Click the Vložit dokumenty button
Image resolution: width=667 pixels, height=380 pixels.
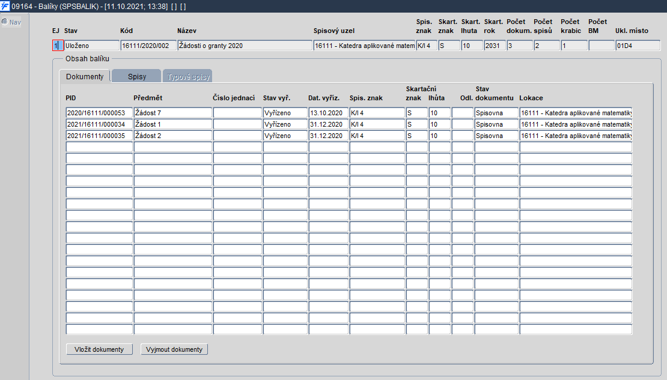tap(99, 349)
